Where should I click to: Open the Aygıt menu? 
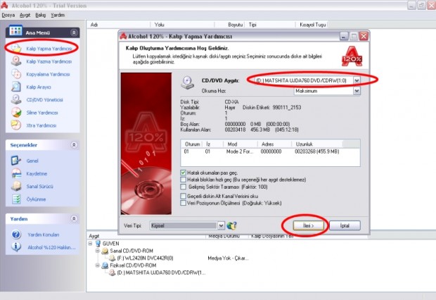pos(25,15)
